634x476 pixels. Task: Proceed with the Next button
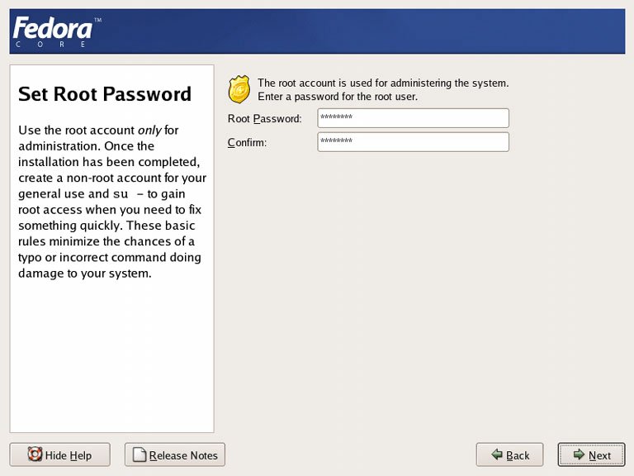[591, 455]
